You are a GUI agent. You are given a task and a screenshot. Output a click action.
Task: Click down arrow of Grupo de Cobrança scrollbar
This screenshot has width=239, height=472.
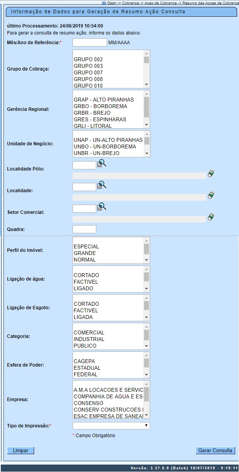(146, 84)
